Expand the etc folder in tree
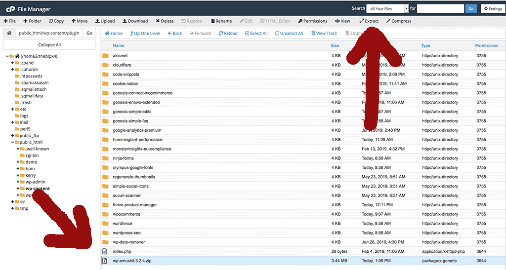The image size is (506, 270). (x=12, y=109)
